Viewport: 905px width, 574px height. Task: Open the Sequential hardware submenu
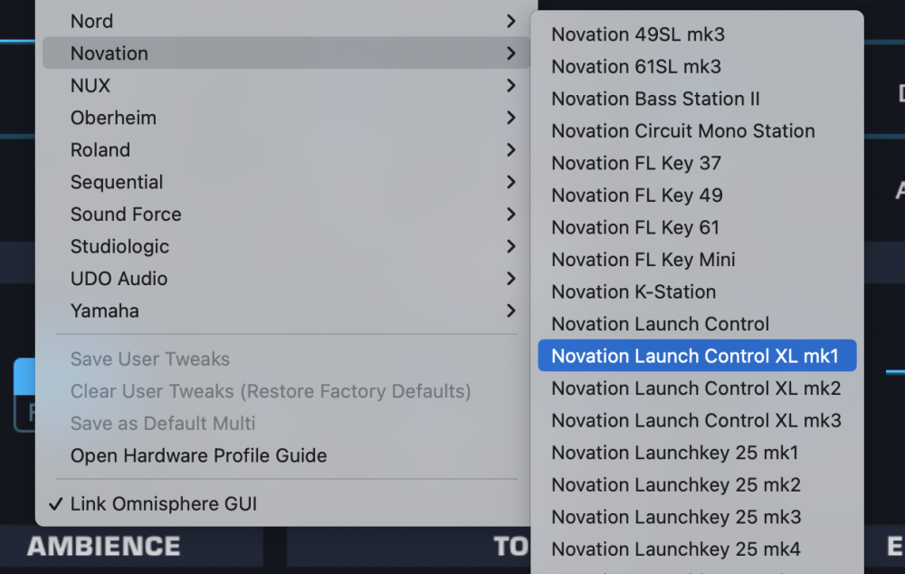117,182
